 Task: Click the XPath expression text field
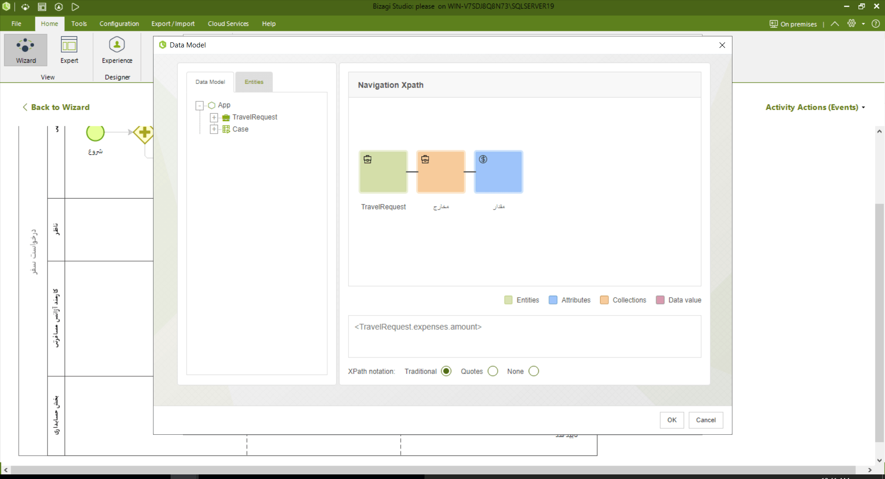pos(525,336)
